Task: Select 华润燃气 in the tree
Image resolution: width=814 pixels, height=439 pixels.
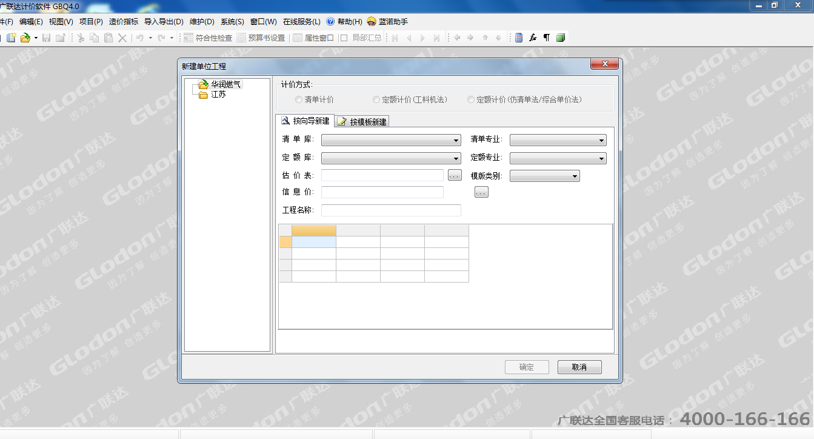Action: [225, 84]
